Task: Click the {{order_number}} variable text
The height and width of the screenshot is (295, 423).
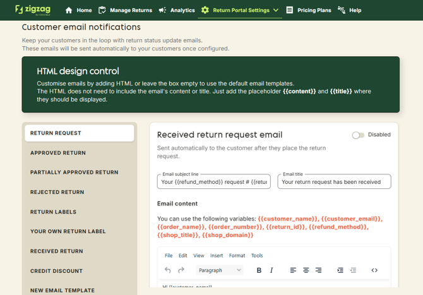Action: pyautogui.click(x=235, y=227)
